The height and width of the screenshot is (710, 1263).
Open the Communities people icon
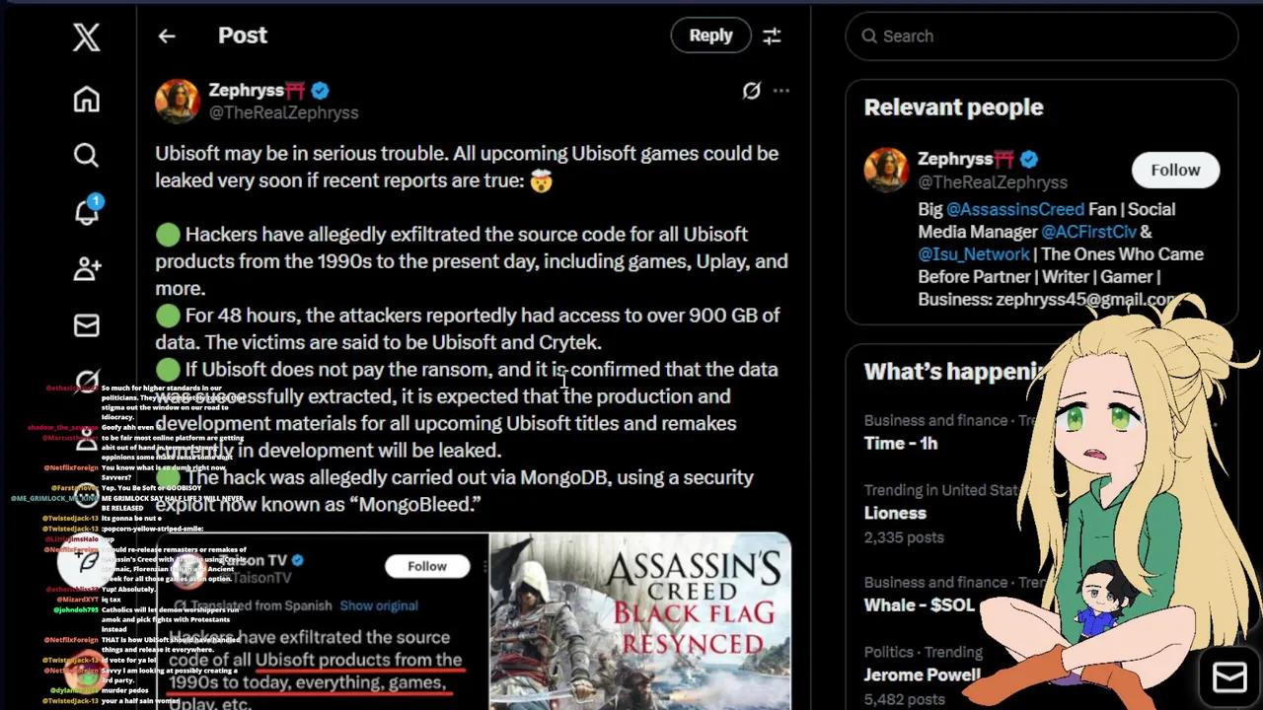(x=86, y=268)
